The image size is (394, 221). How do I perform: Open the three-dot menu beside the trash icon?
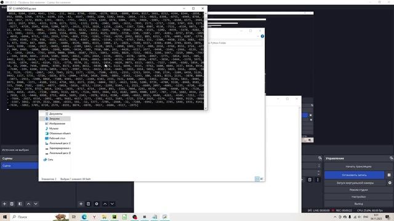coord(318,180)
